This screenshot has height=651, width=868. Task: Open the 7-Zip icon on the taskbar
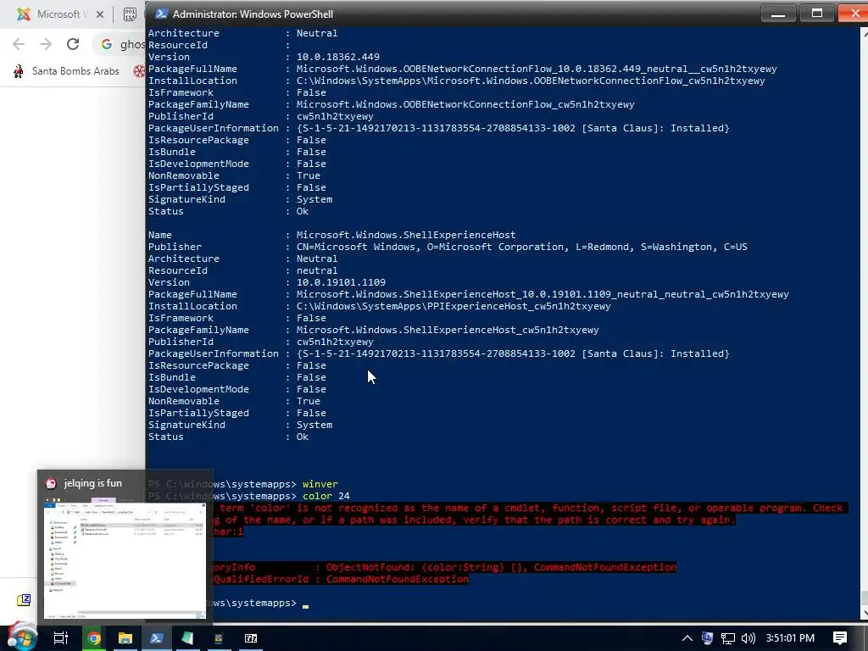tap(251, 638)
